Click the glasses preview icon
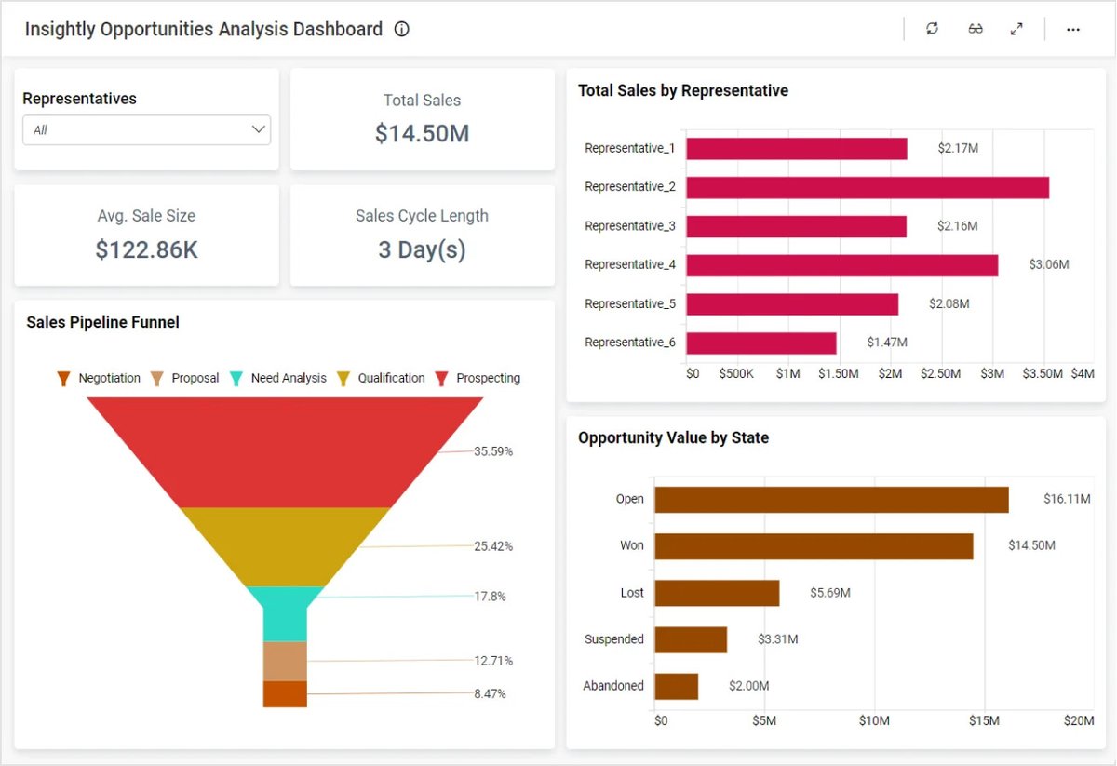Viewport: 1117px width, 766px height. 975,29
